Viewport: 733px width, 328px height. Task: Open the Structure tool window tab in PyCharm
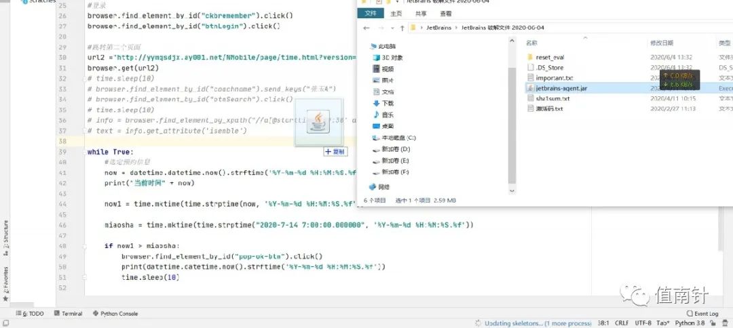(5, 237)
